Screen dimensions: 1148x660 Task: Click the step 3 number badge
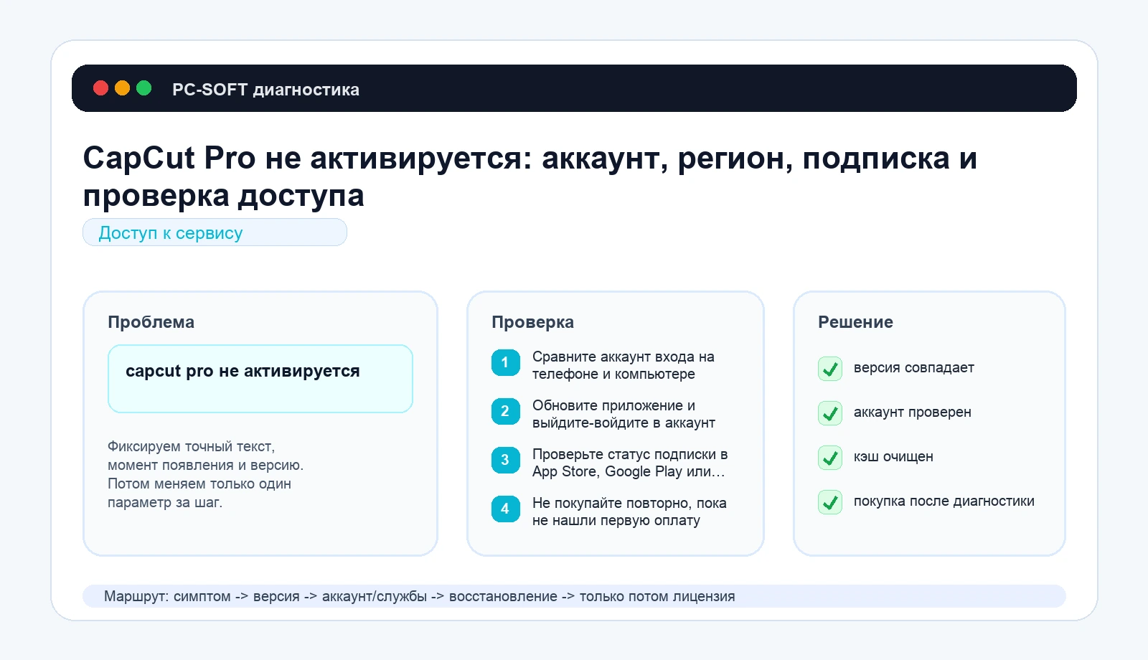[x=505, y=460]
